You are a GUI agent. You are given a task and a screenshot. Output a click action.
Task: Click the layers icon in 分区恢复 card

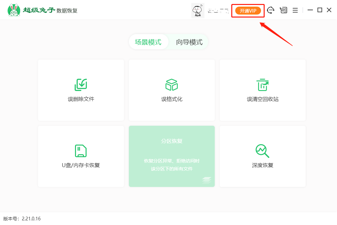tap(206, 180)
